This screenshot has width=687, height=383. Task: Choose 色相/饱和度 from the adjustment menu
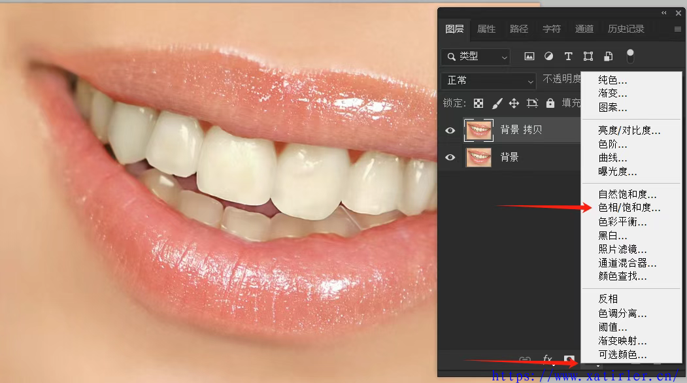tap(629, 208)
